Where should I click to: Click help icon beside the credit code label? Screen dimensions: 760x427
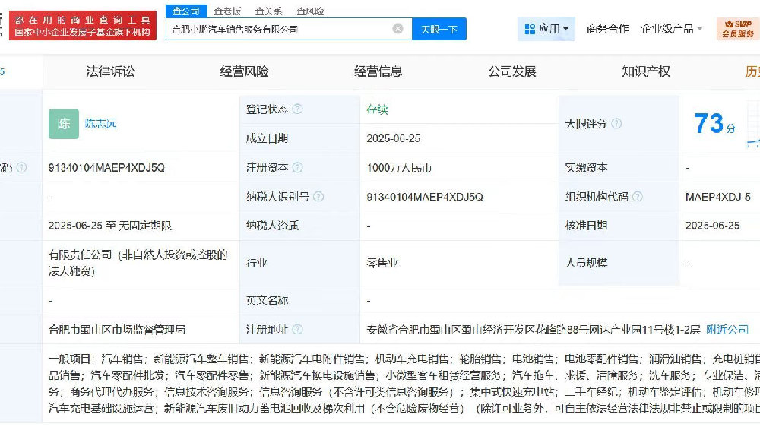[22, 168]
